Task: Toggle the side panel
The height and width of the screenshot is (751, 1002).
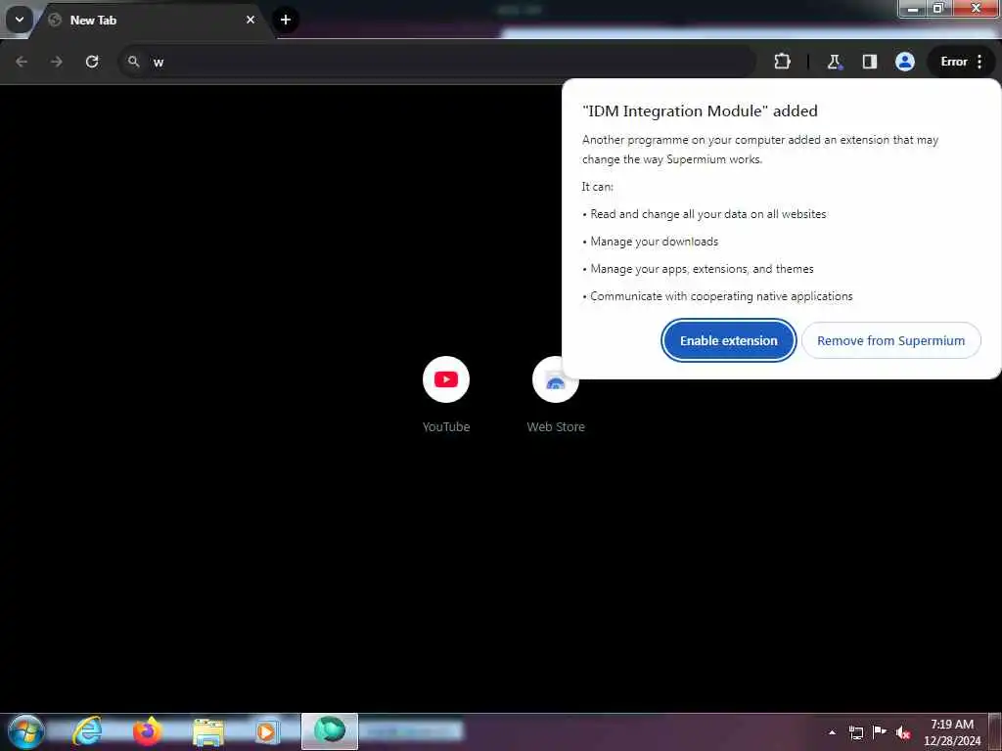Action: [870, 62]
